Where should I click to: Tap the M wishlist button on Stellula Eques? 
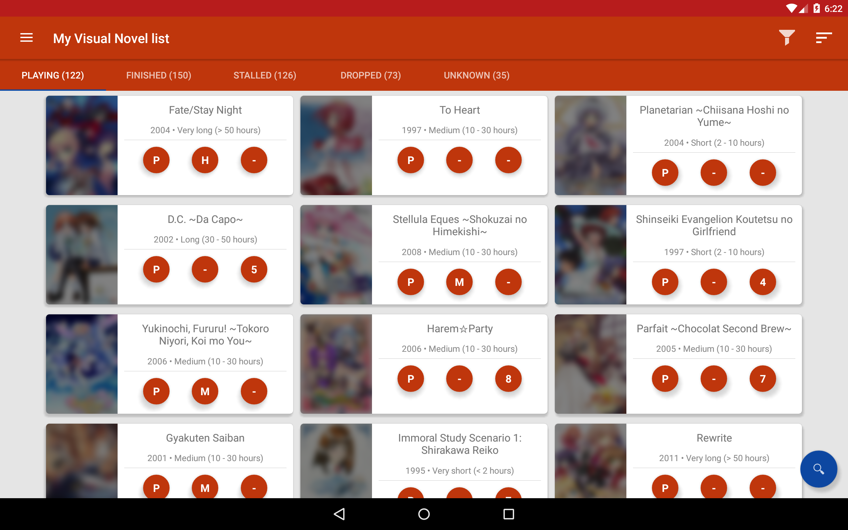tap(459, 282)
